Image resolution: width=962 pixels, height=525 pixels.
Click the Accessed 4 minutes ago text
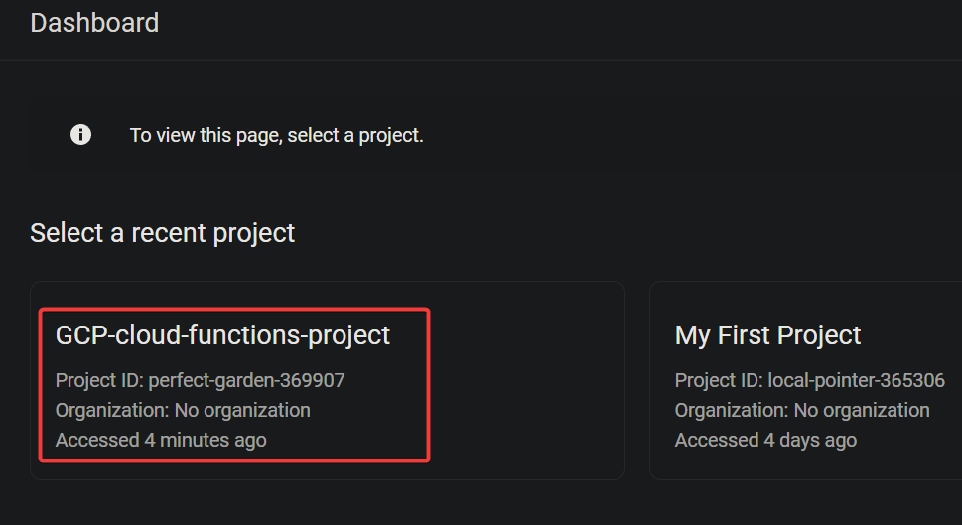[161, 440]
